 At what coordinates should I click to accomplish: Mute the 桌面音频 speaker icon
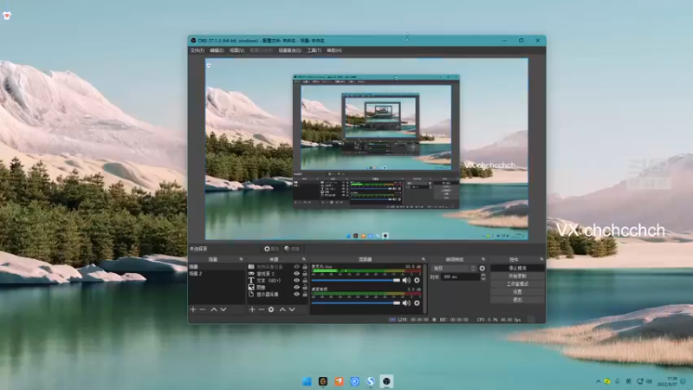406,302
